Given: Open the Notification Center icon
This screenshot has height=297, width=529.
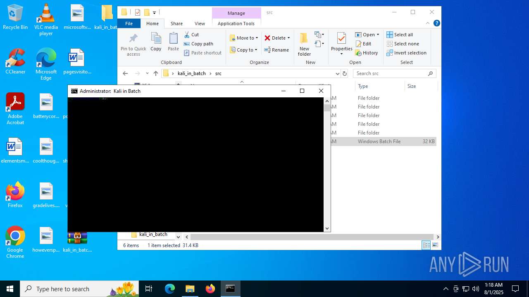Looking at the screenshot, I should coord(515,289).
